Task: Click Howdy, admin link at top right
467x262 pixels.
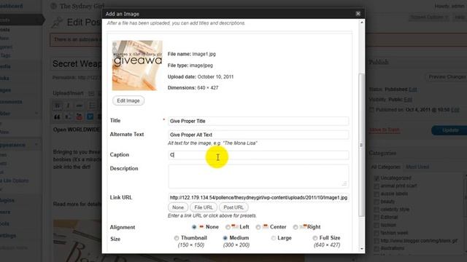Action: tap(449, 6)
